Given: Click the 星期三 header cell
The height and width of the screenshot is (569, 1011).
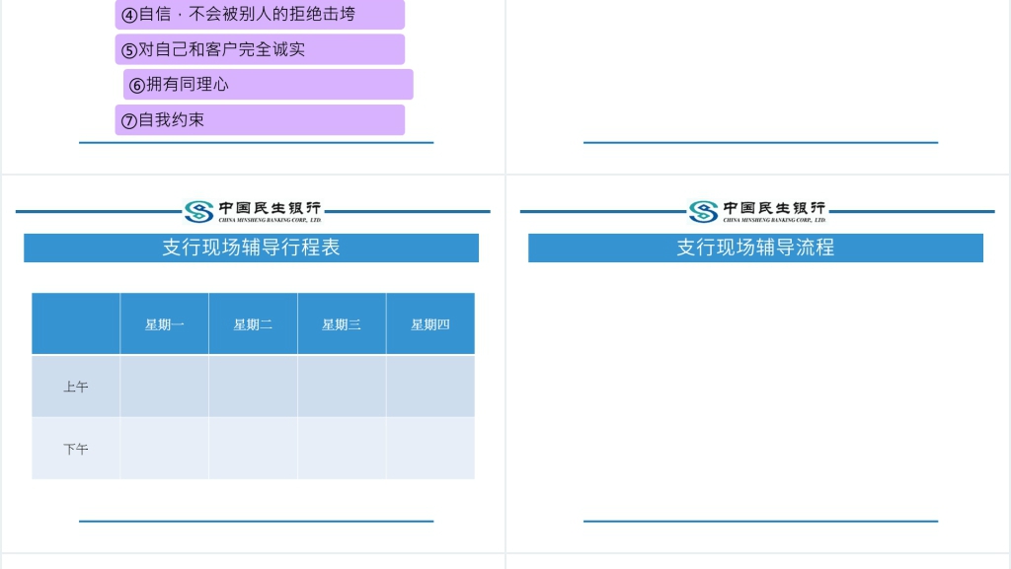Looking at the screenshot, I should pos(342,324).
